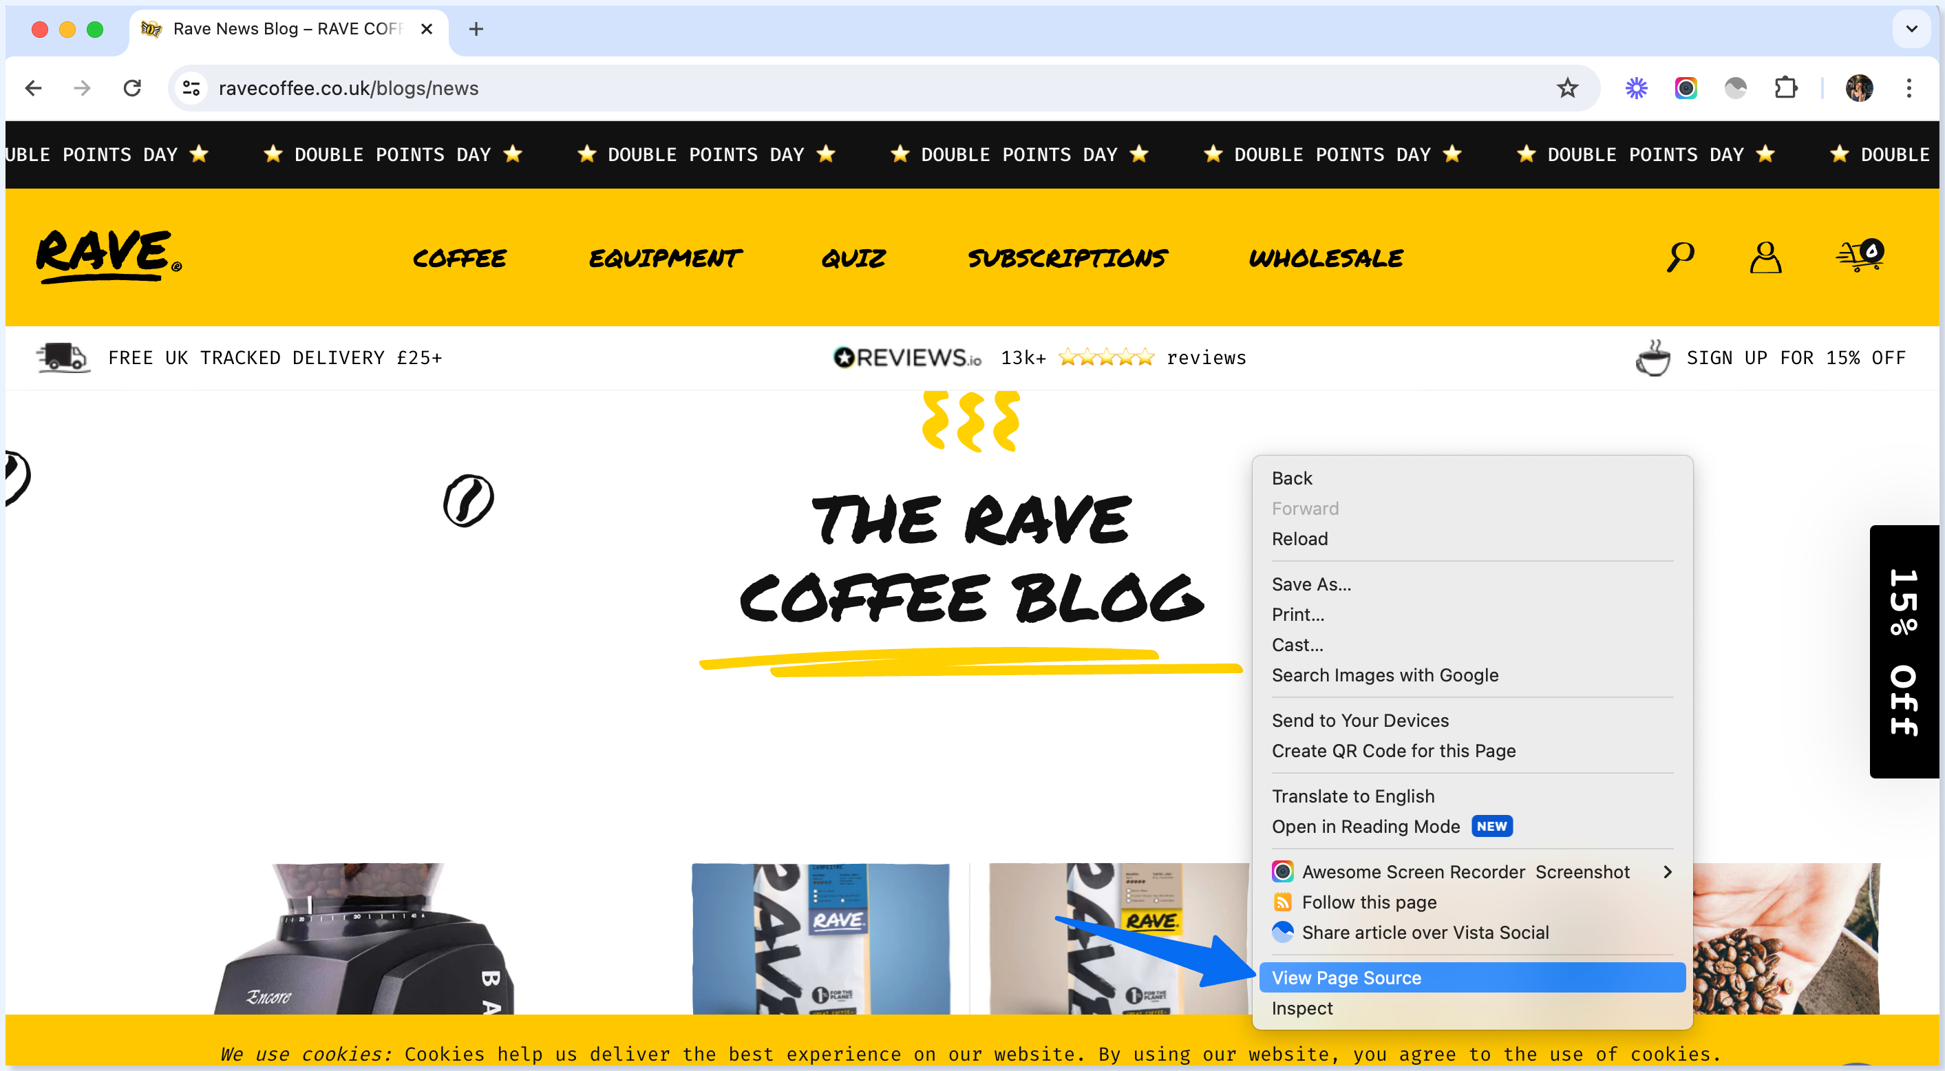The width and height of the screenshot is (1945, 1071).
Task: Open the shopping cart icon
Action: [x=1860, y=255]
